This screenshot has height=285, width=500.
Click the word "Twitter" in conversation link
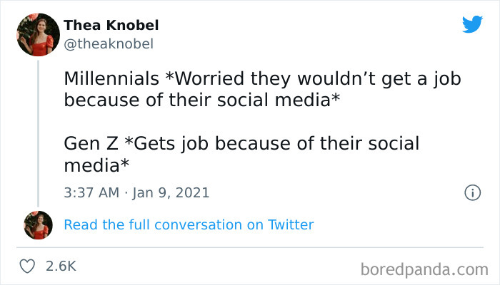[291, 224]
